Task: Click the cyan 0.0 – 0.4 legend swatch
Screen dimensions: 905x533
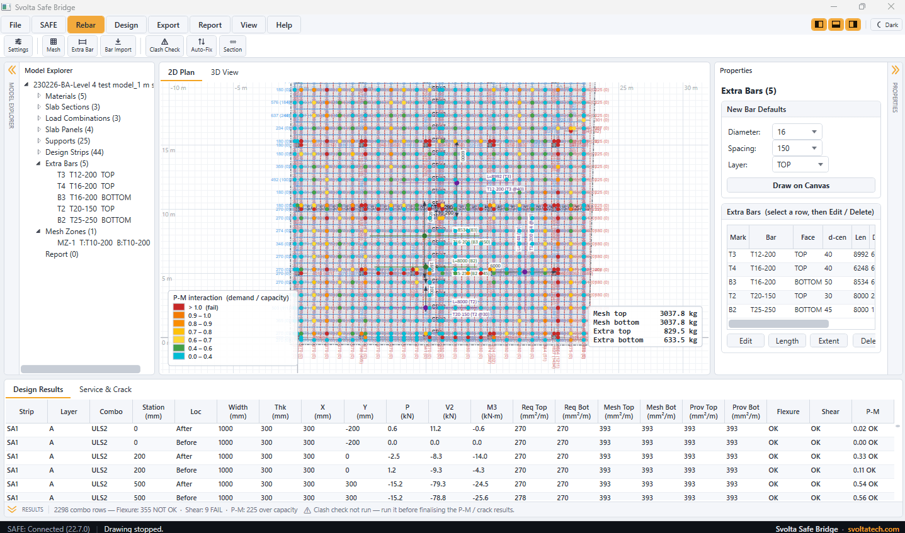Action: (179, 356)
